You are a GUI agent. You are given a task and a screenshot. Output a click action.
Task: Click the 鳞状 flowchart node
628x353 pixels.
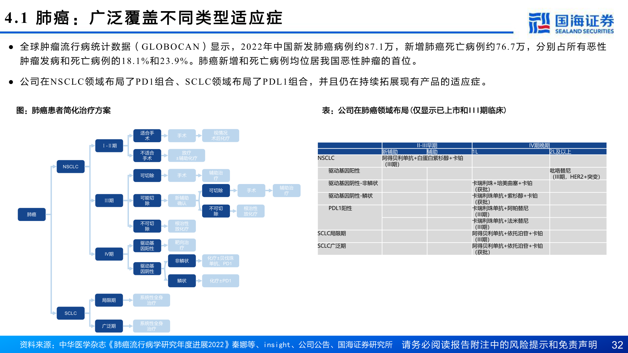(x=182, y=281)
